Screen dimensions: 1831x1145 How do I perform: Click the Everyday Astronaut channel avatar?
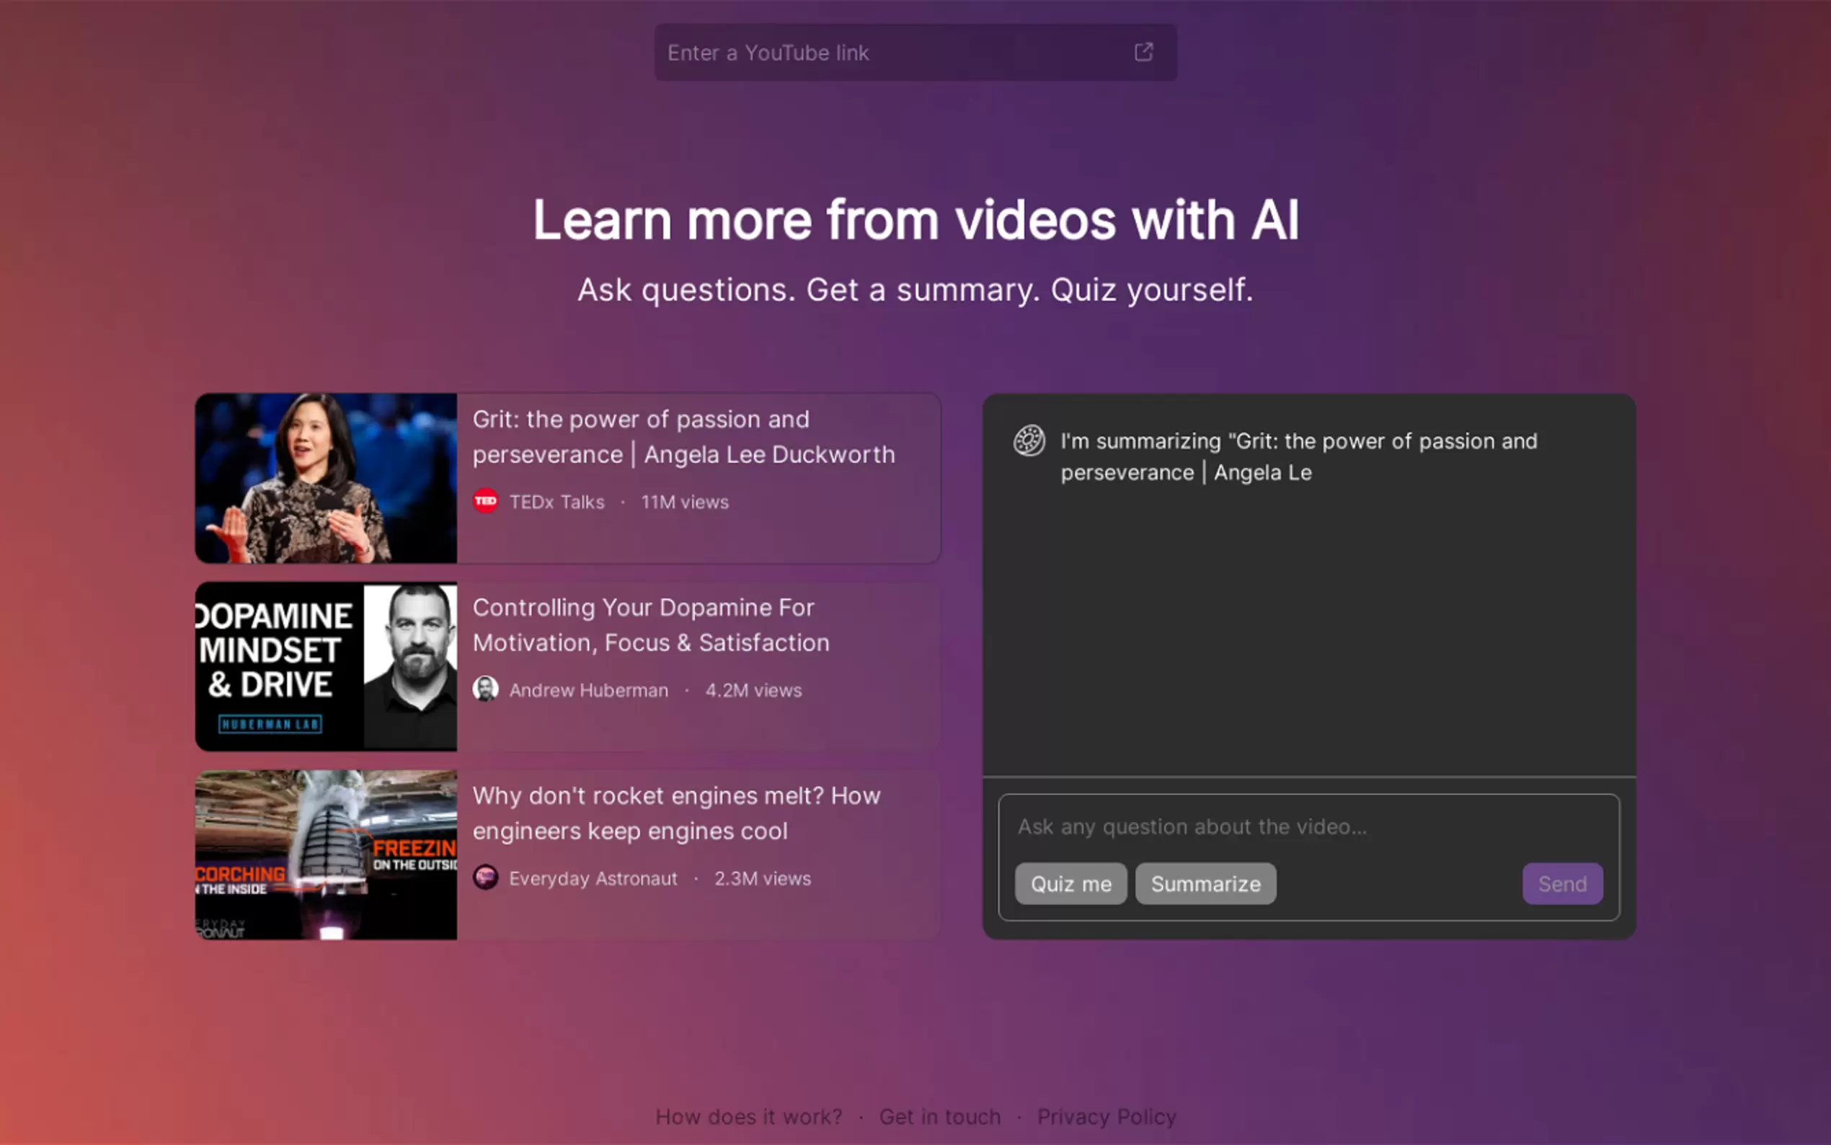(x=485, y=878)
